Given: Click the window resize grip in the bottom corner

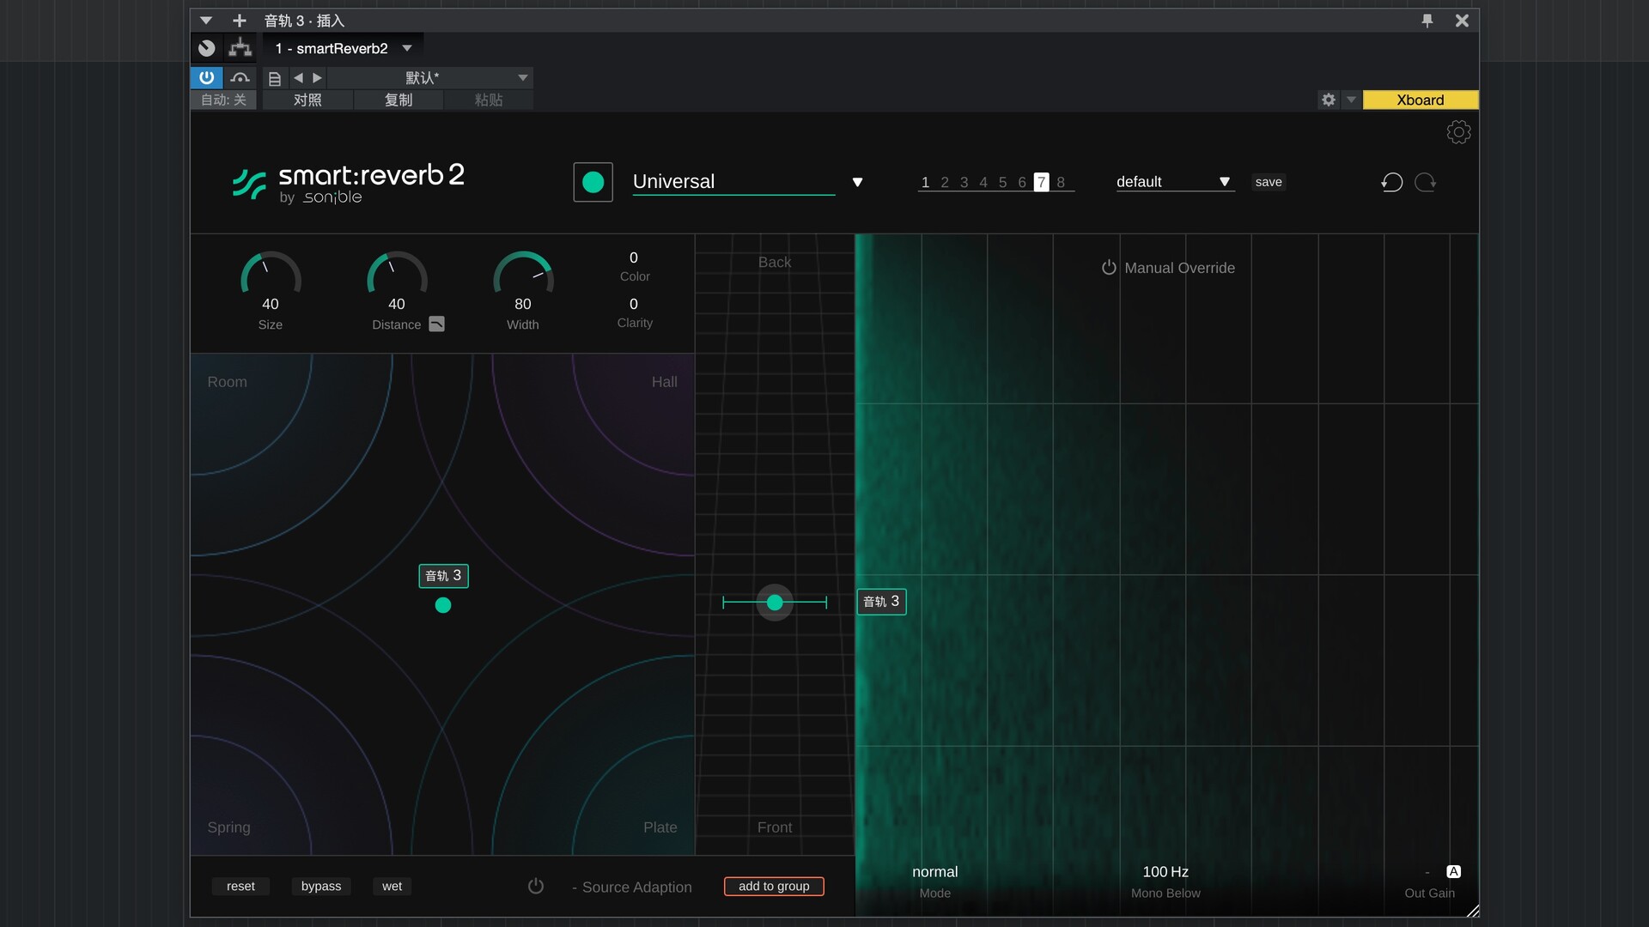Looking at the screenshot, I should pos(1472,911).
